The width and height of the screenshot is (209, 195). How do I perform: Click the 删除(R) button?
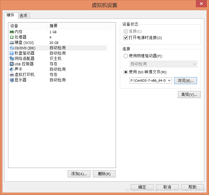click(104, 174)
